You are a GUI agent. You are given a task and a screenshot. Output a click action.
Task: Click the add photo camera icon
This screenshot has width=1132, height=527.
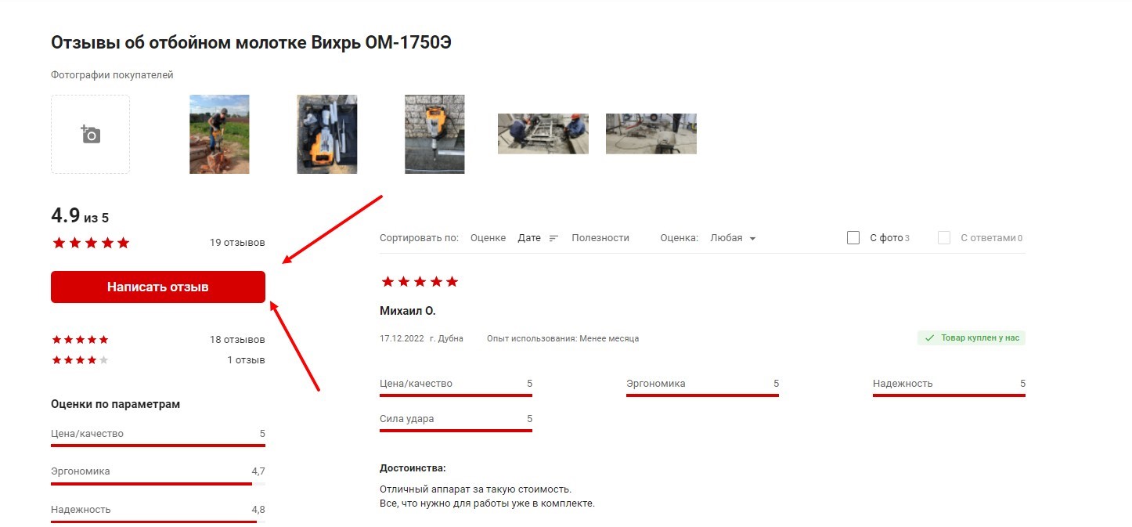click(x=91, y=135)
